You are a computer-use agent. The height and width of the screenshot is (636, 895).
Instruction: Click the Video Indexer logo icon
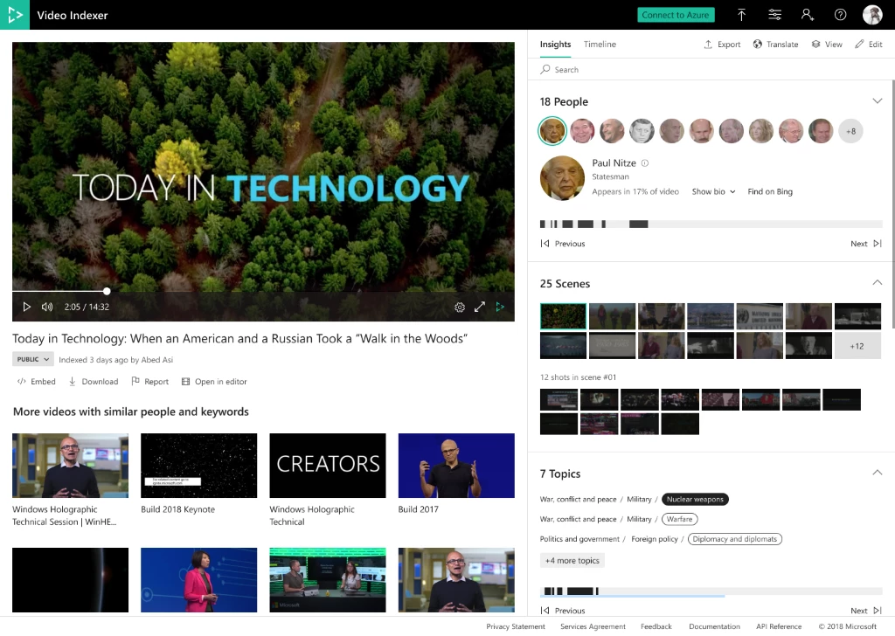click(x=15, y=15)
